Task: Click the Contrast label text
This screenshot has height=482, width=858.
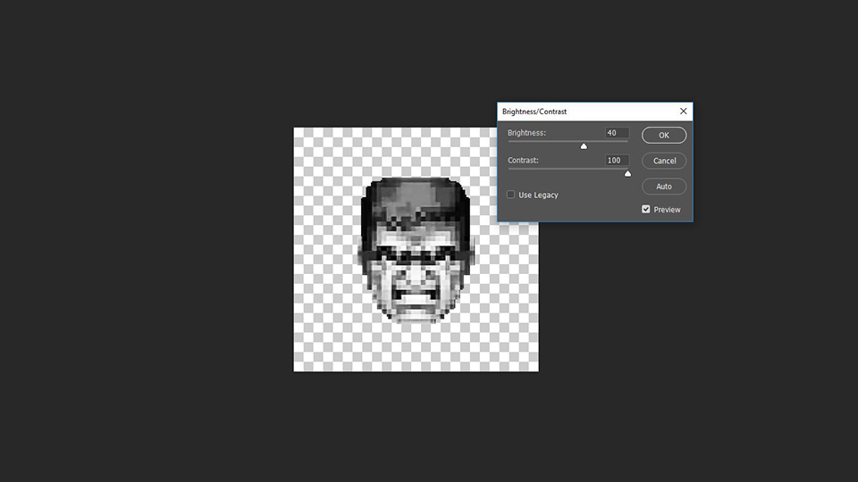Action: [x=523, y=160]
